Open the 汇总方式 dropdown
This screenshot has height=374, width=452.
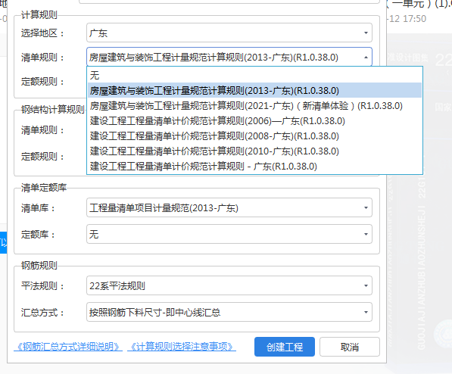[229, 312]
